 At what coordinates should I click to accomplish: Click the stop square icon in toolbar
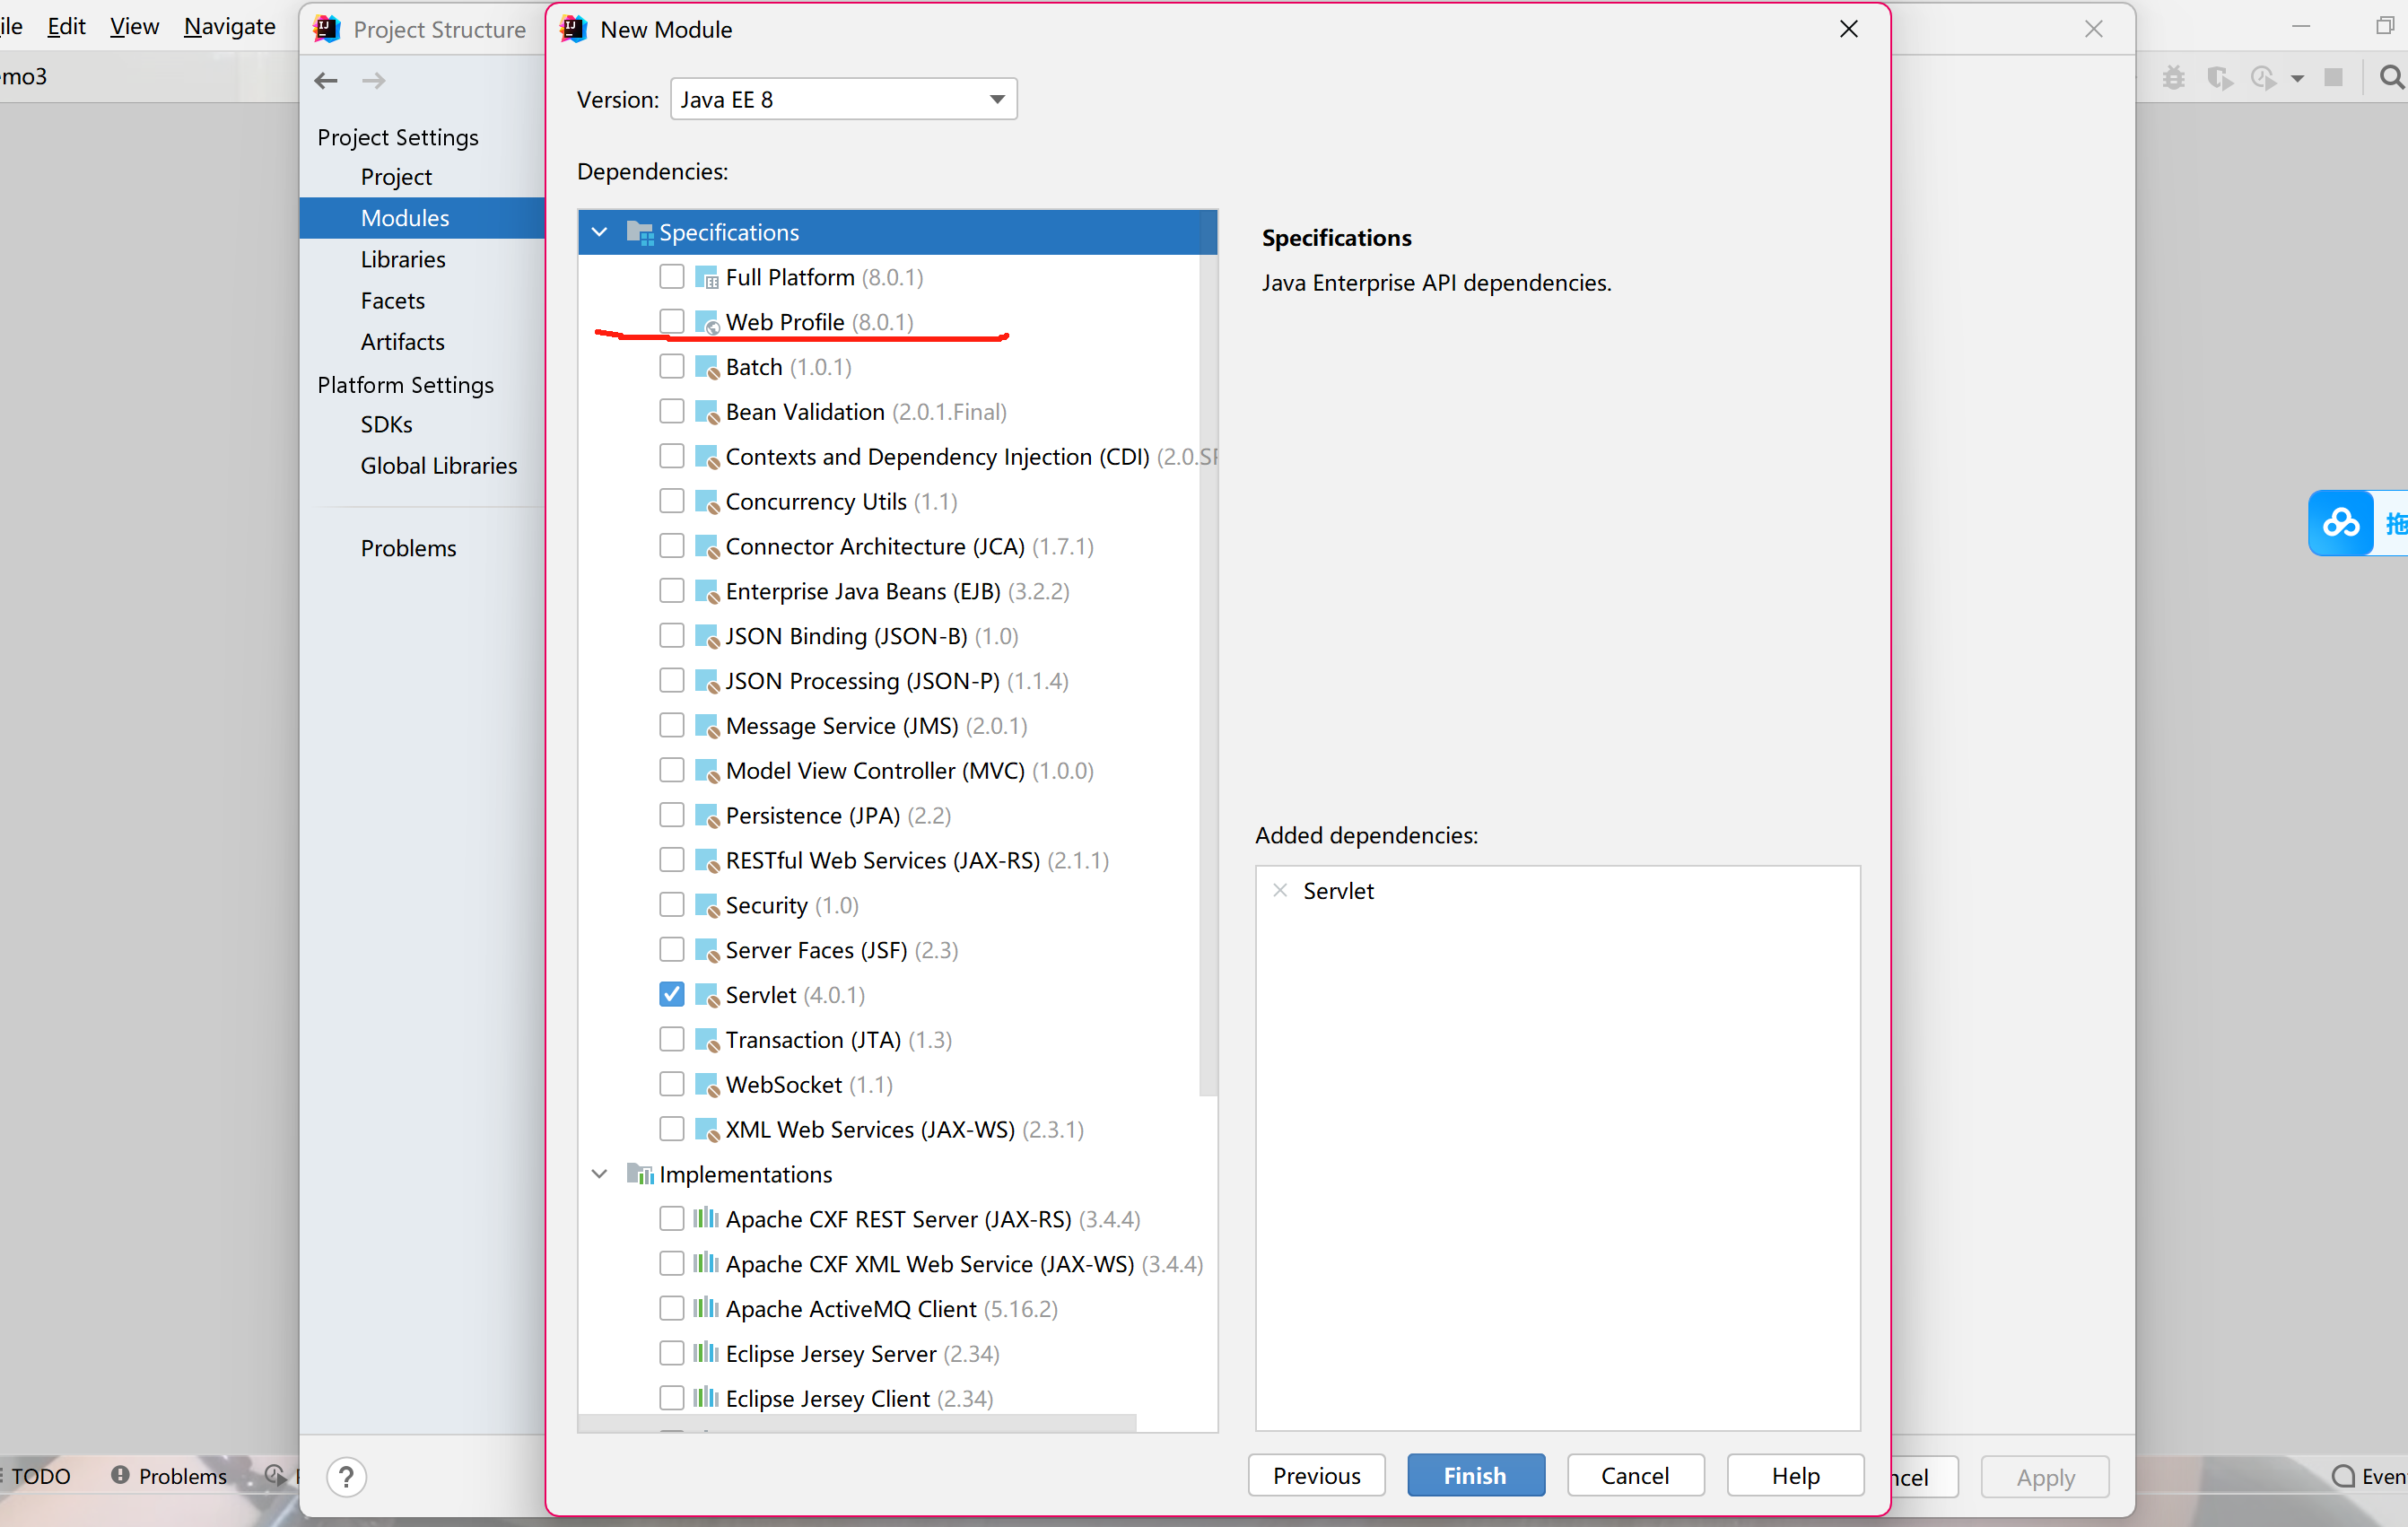pos(2333,77)
